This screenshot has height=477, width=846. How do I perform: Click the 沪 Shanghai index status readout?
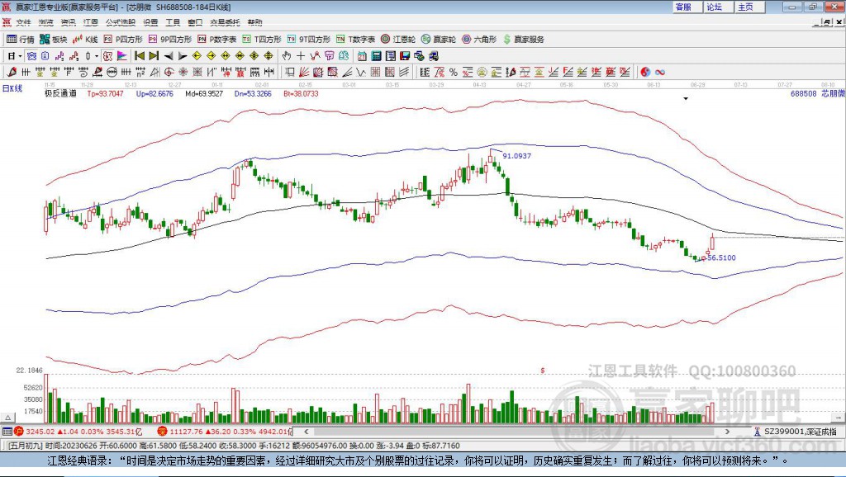[78, 431]
